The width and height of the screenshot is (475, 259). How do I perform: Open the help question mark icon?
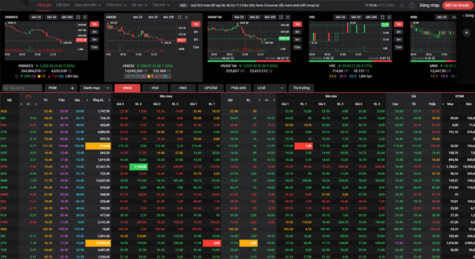411,5
